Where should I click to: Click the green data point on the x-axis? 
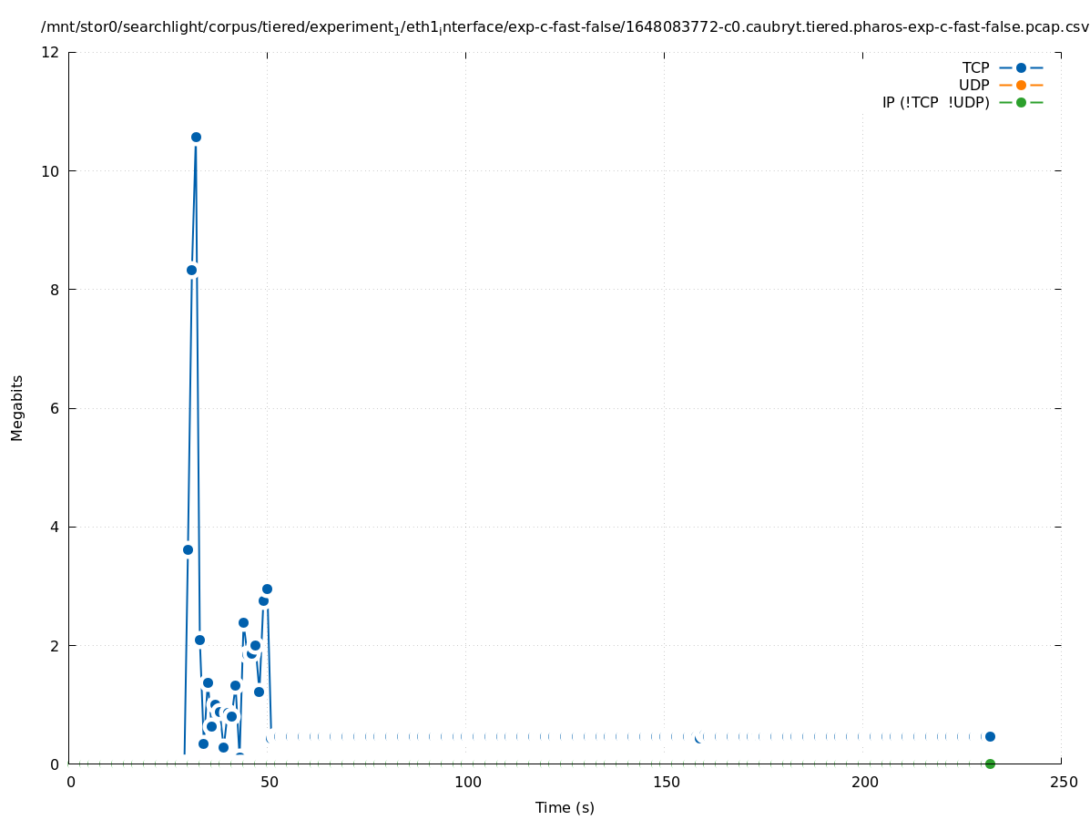[990, 764]
